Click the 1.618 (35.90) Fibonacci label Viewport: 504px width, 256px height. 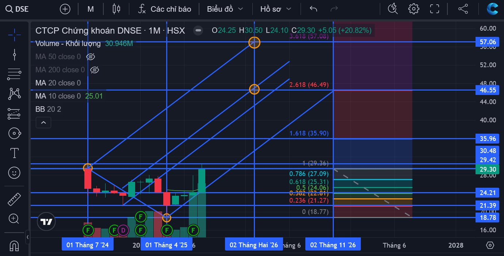coord(309,134)
